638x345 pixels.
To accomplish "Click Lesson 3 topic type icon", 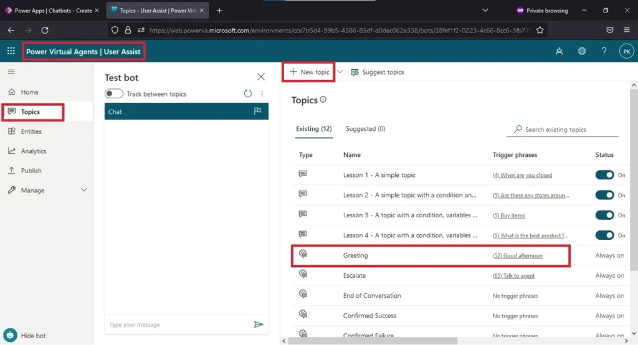I will (x=303, y=214).
